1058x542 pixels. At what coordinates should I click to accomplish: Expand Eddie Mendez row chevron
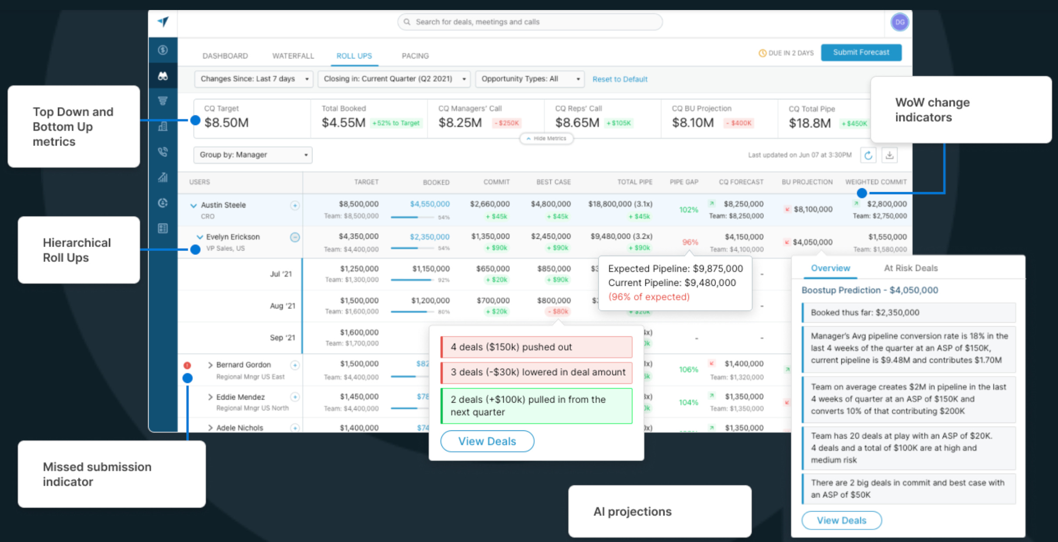coord(210,397)
